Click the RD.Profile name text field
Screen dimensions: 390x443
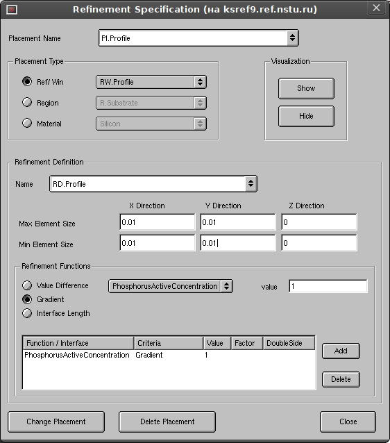pyautogui.click(x=148, y=183)
